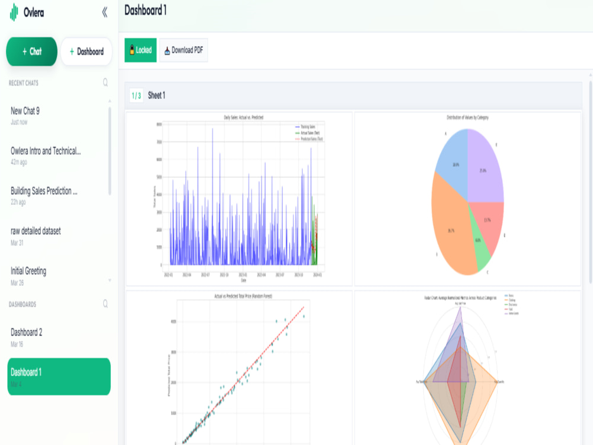Click Training Sales legend entry in line chart
Image resolution: width=593 pixels, height=445 pixels.
[305, 127]
